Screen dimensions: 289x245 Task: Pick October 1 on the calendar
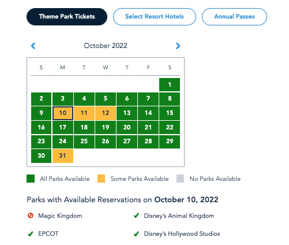click(170, 84)
